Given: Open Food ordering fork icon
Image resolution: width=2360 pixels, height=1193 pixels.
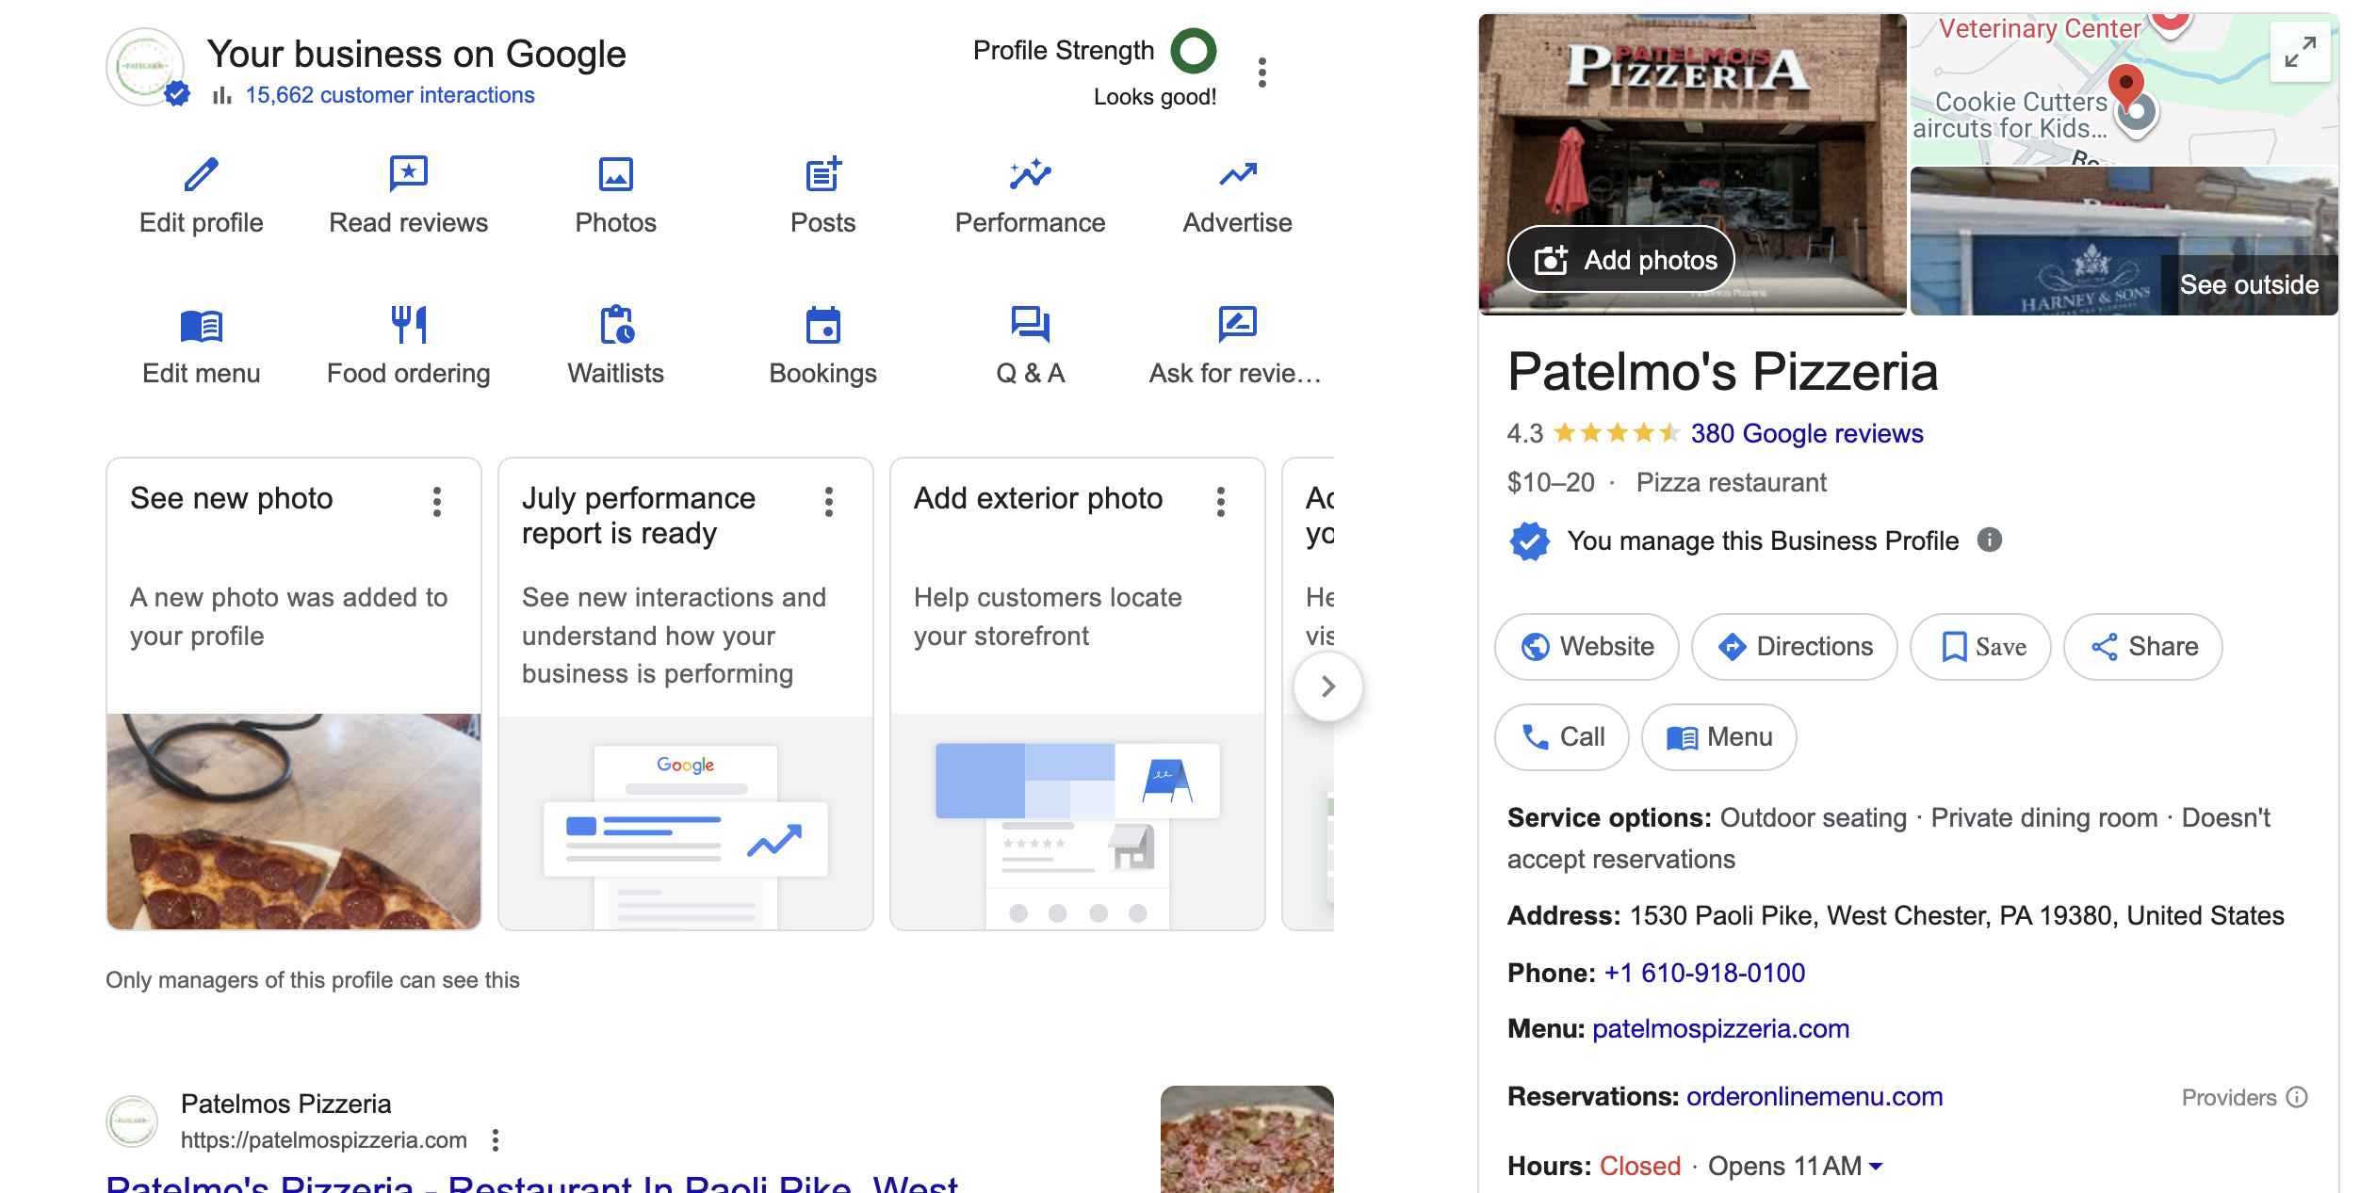Looking at the screenshot, I should 408,325.
